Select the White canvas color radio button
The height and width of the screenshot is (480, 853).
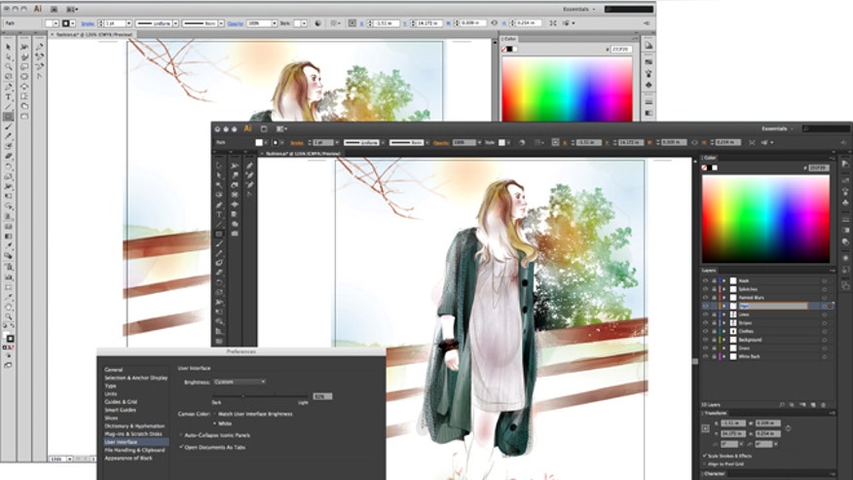[214, 424]
